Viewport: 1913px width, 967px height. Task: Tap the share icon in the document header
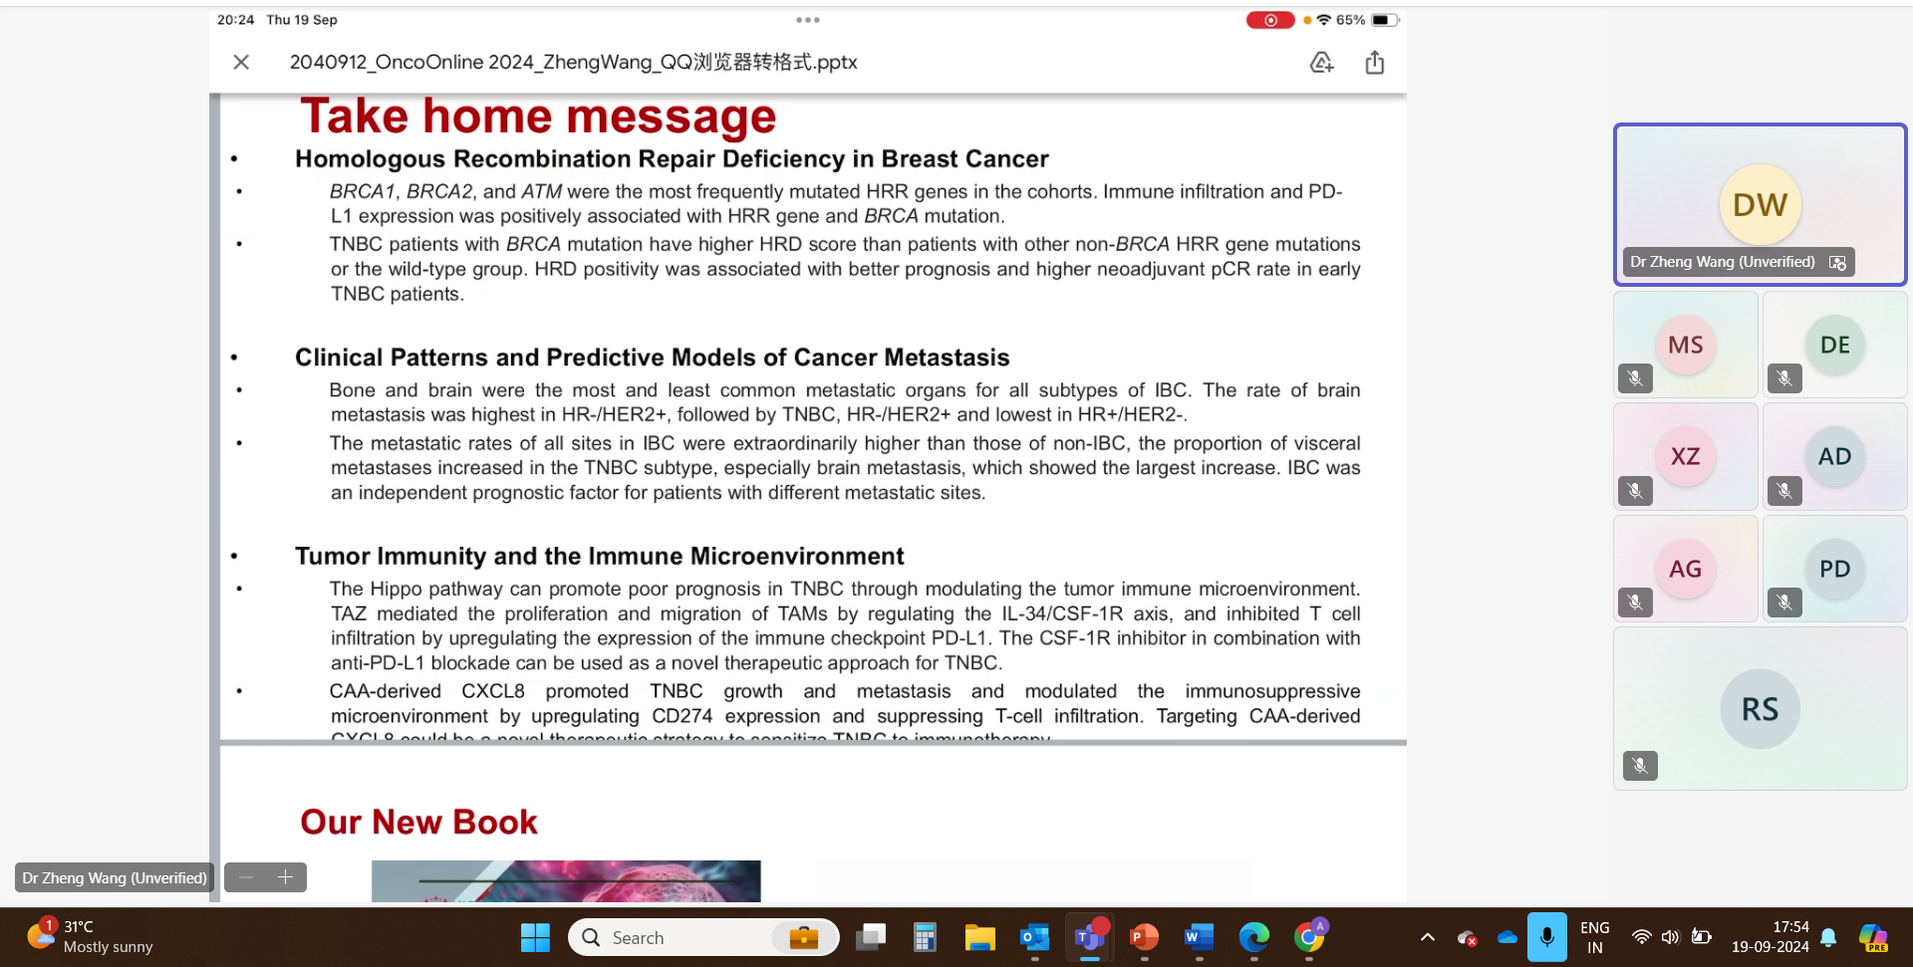click(x=1375, y=62)
